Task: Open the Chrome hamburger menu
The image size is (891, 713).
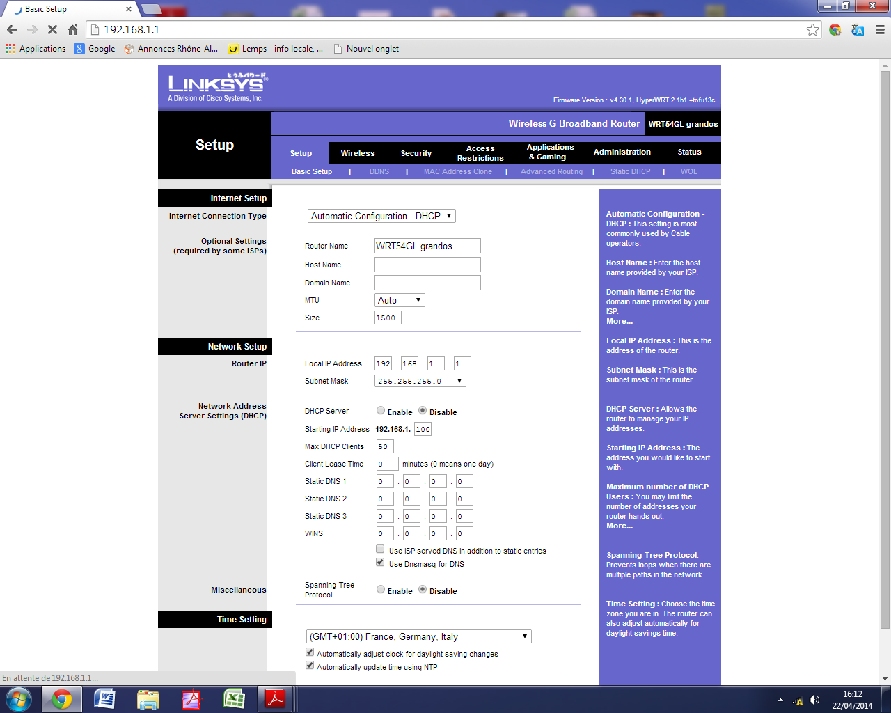Action: (x=880, y=29)
